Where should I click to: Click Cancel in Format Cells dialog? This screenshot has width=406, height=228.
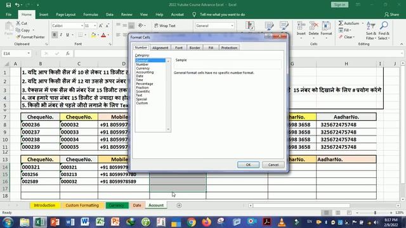point(273,165)
